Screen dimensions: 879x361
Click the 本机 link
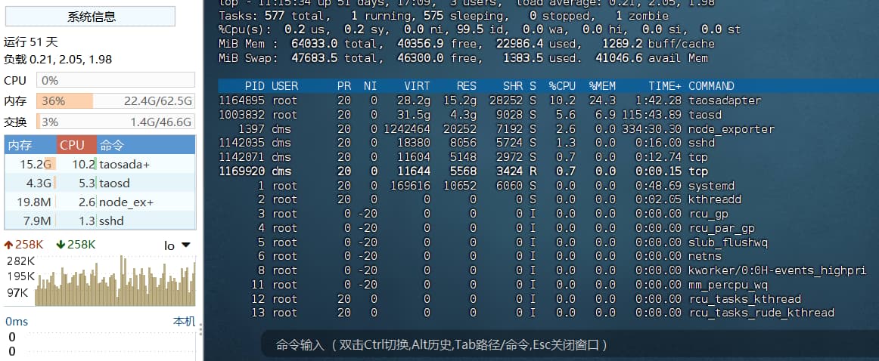tap(184, 322)
